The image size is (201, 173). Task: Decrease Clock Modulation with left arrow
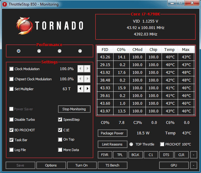(x=81, y=69)
